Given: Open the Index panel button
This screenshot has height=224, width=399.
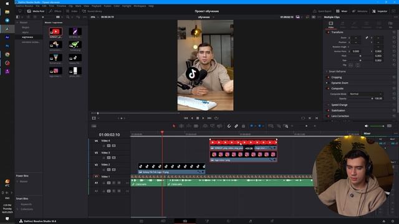Looking at the screenshot, I should [x=72, y=11].
